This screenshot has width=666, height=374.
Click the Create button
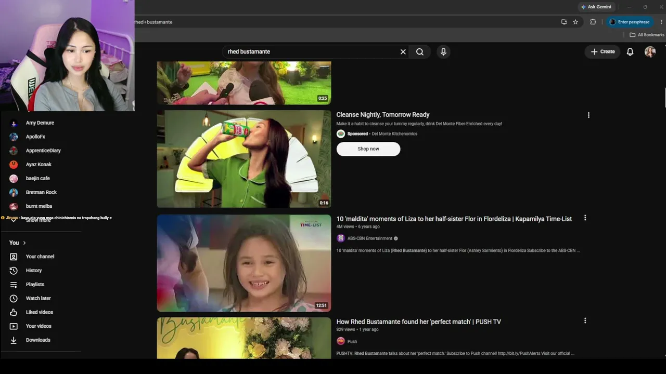click(x=603, y=52)
